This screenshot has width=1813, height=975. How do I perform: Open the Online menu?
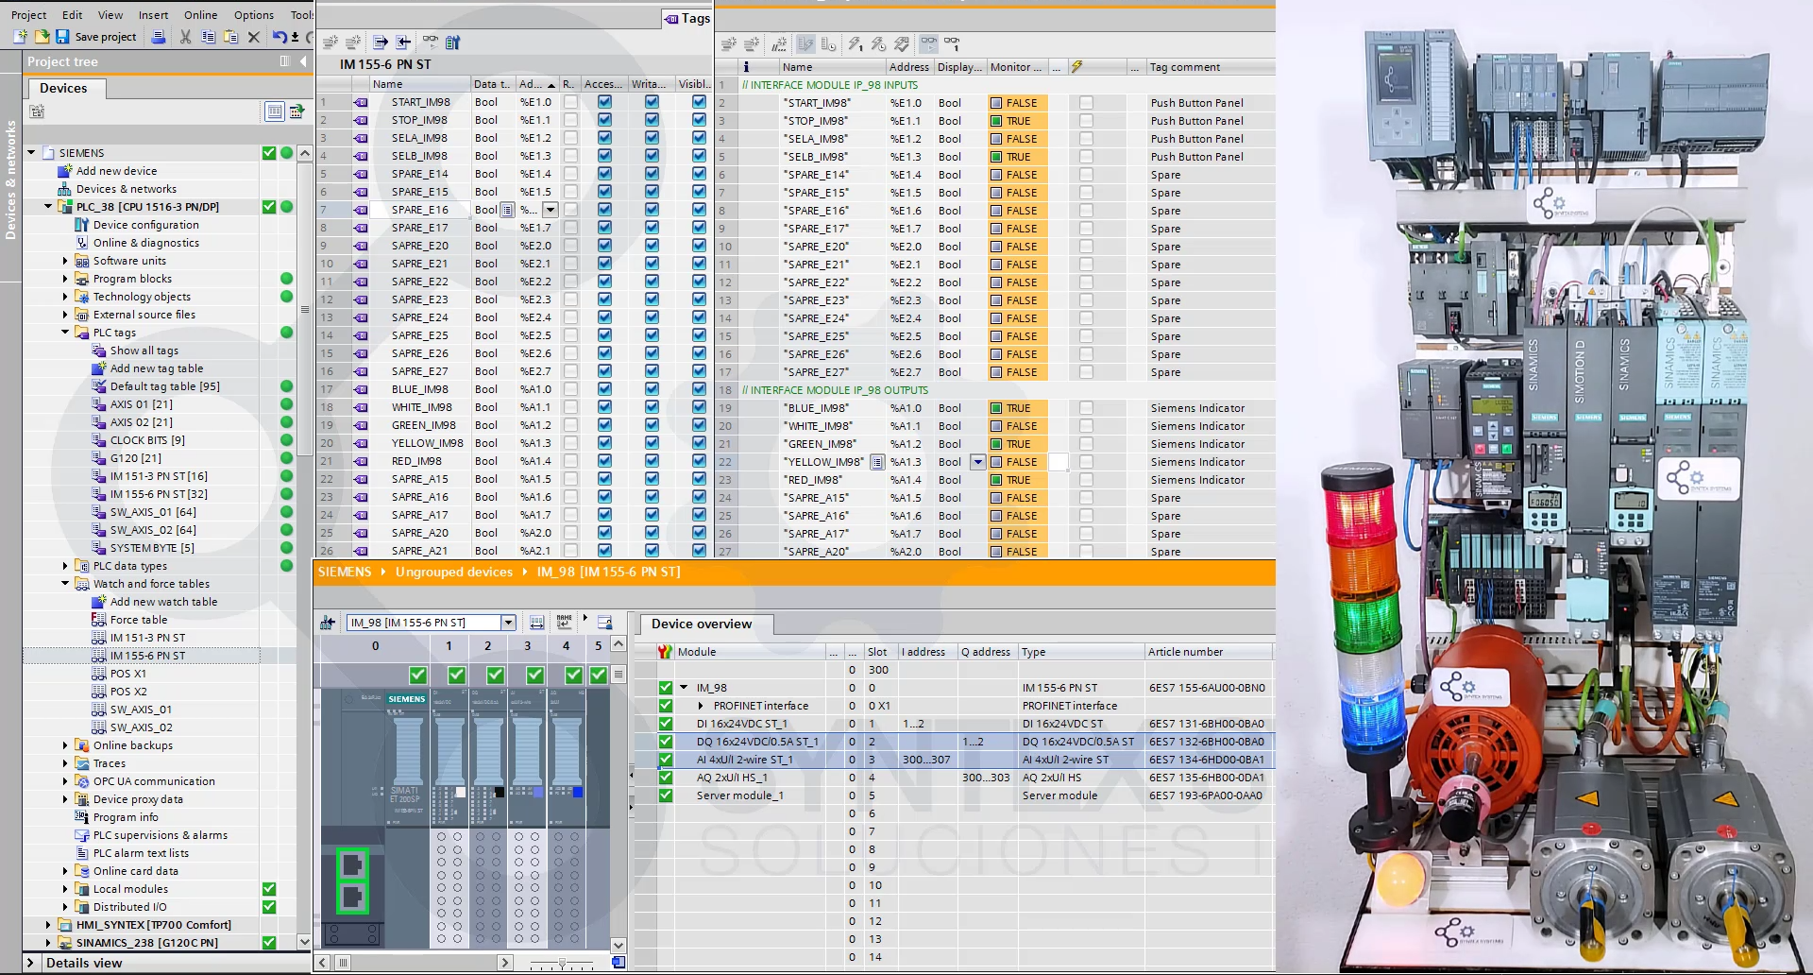click(x=200, y=14)
